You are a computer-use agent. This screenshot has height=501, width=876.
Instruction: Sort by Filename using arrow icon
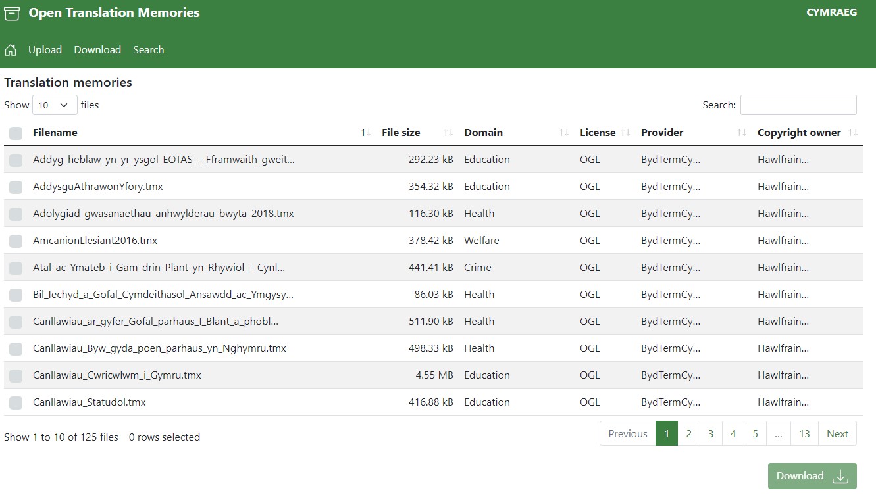(367, 133)
